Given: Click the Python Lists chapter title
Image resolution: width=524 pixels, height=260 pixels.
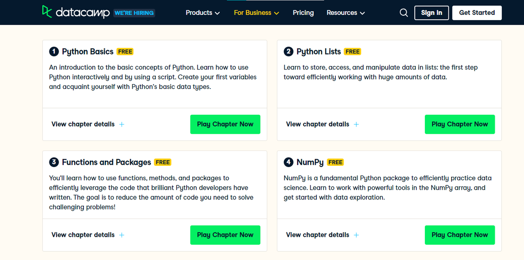Looking at the screenshot, I should (319, 51).
